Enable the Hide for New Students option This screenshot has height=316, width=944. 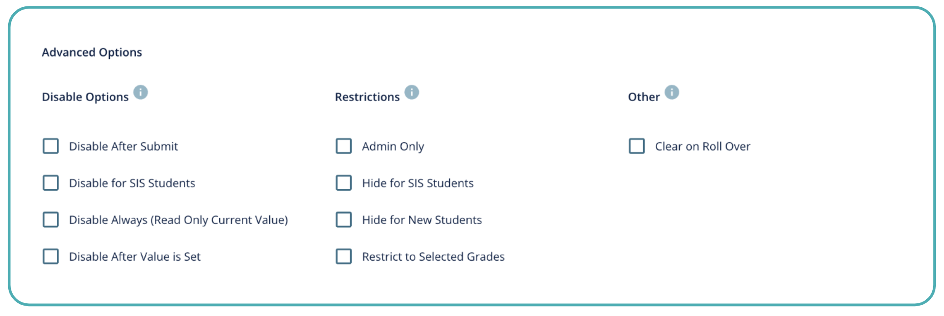coord(344,220)
